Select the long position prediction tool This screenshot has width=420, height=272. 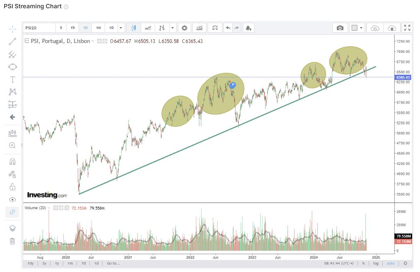pyautogui.click(x=12, y=105)
